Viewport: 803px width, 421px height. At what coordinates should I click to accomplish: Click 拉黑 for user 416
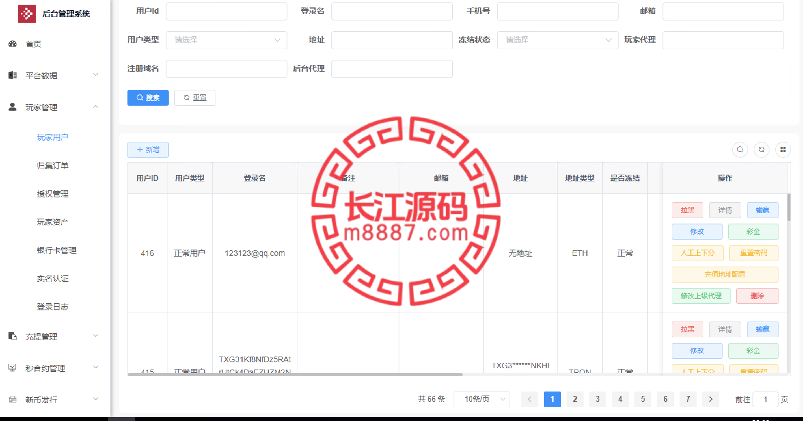687,210
